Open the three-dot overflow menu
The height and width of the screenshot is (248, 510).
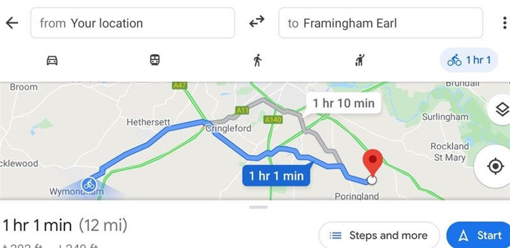[x=504, y=23]
